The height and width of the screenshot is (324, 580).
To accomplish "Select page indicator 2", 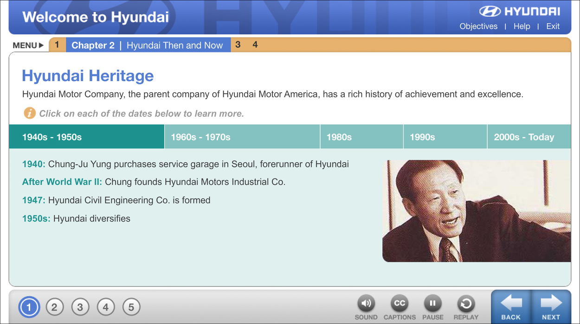I will tap(55, 306).
